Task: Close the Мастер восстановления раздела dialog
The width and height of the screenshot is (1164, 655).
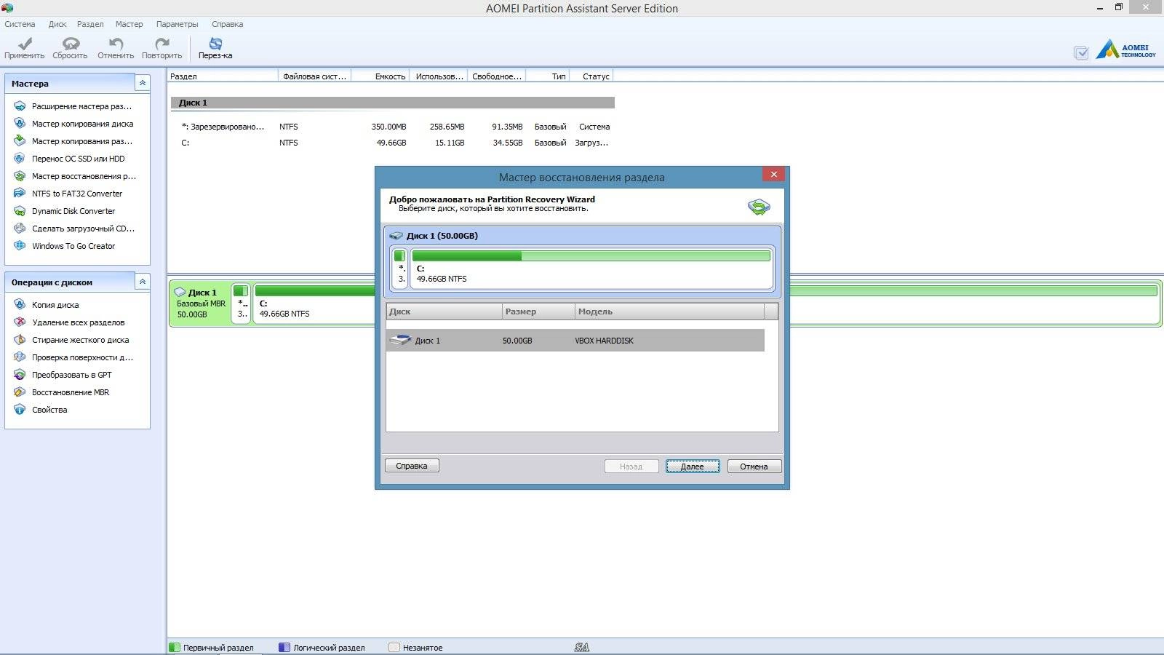Action: point(774,174)
